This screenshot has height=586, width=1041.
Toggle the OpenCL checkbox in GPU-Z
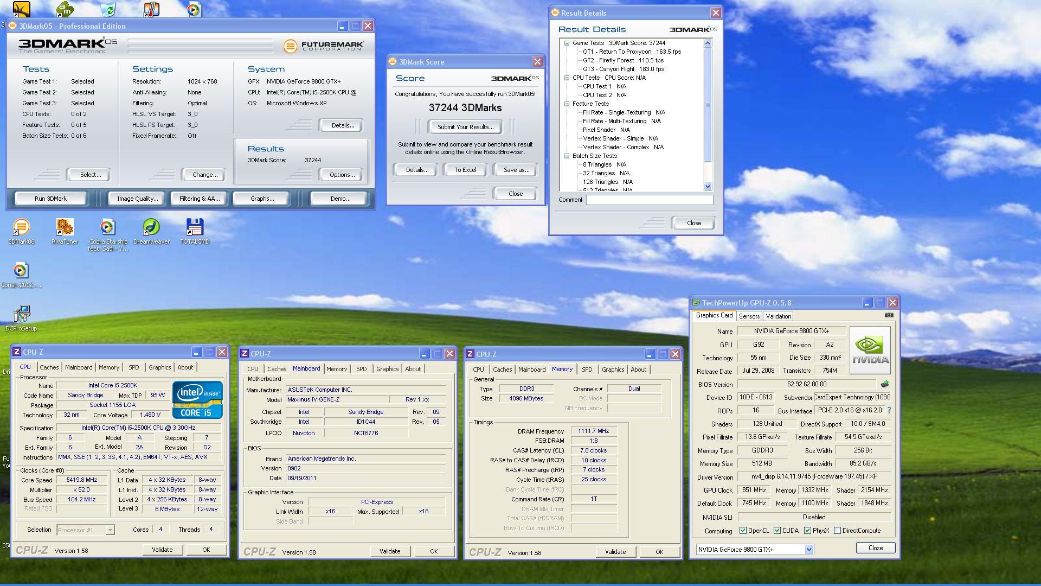(x=743, y=531)
